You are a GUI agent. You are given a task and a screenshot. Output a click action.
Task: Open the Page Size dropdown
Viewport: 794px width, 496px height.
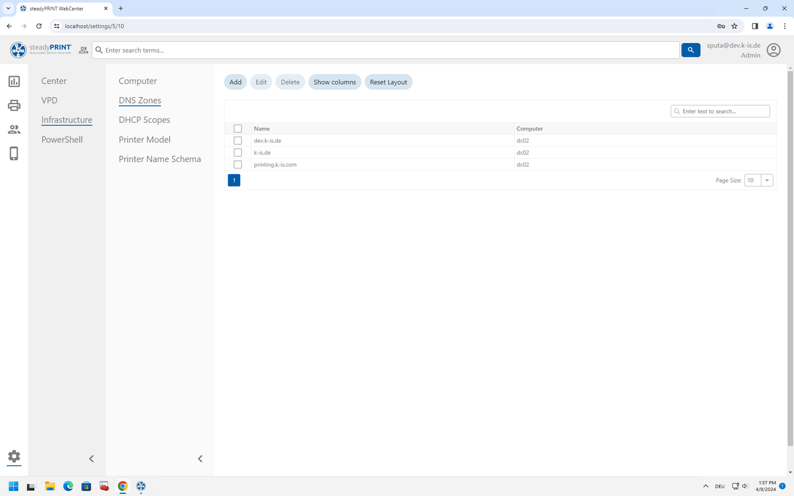pos(766,180)
